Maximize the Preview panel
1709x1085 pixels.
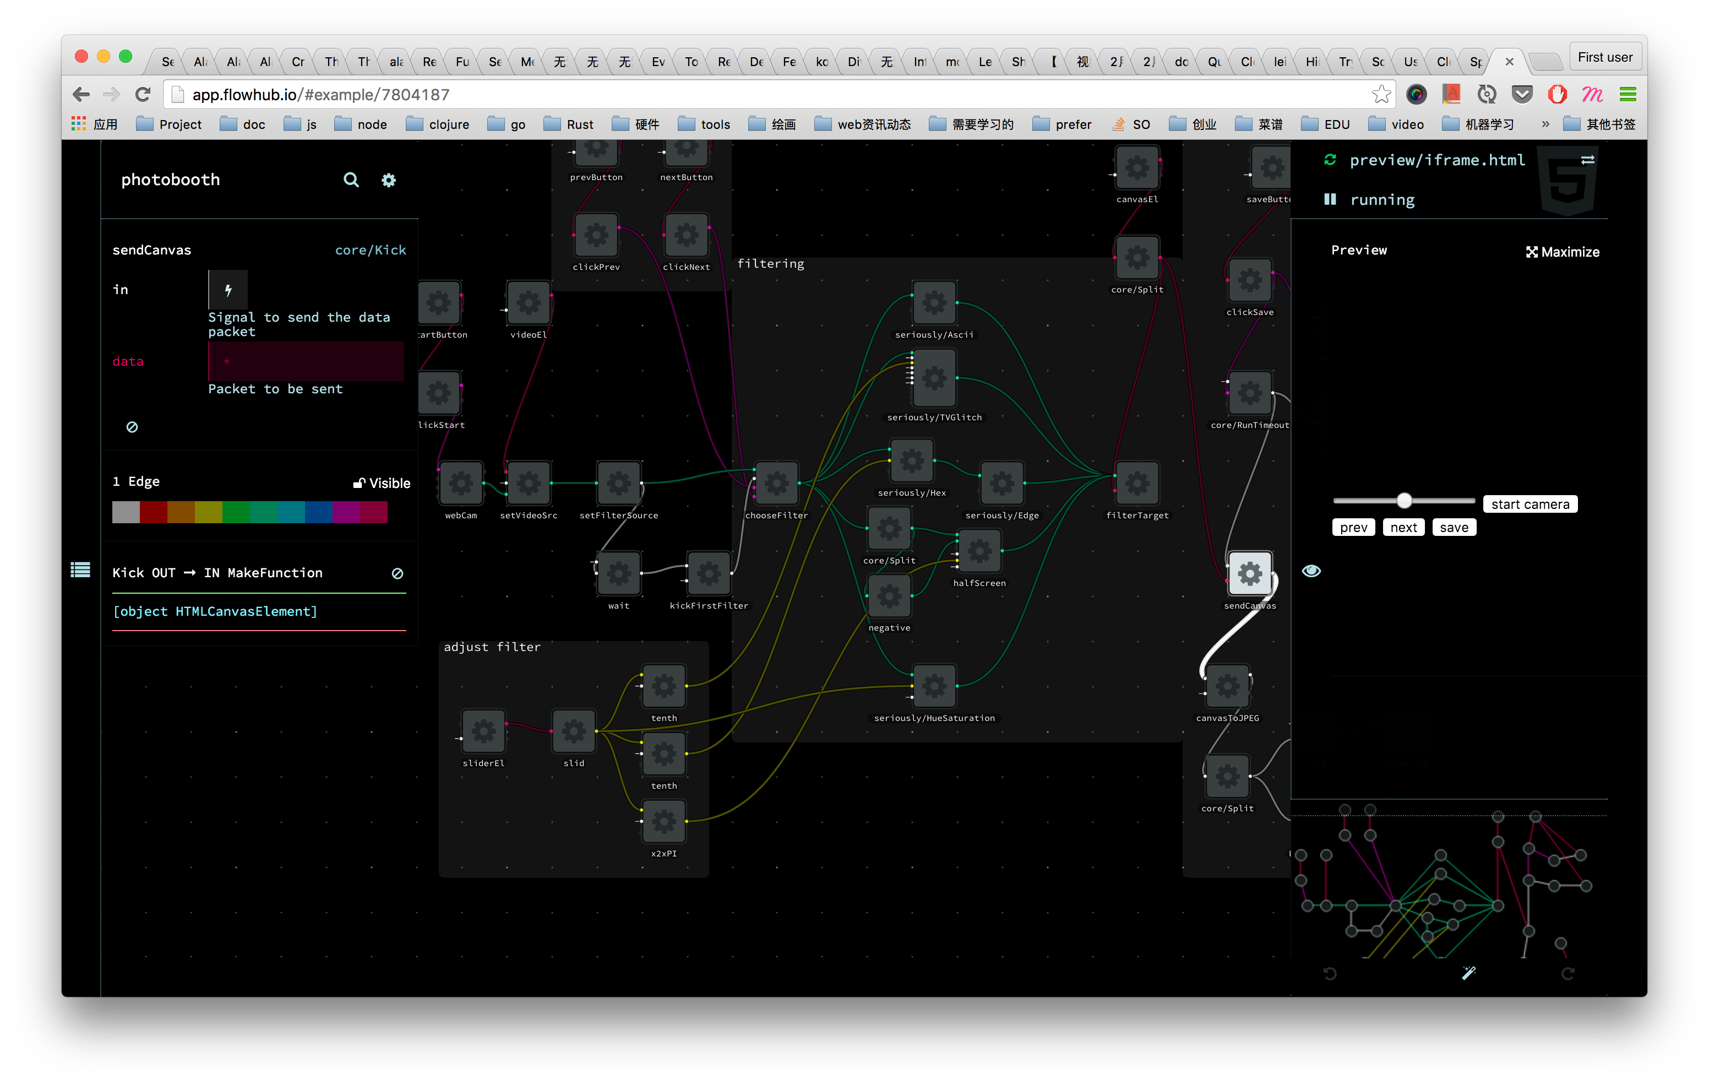[1562, 252]
